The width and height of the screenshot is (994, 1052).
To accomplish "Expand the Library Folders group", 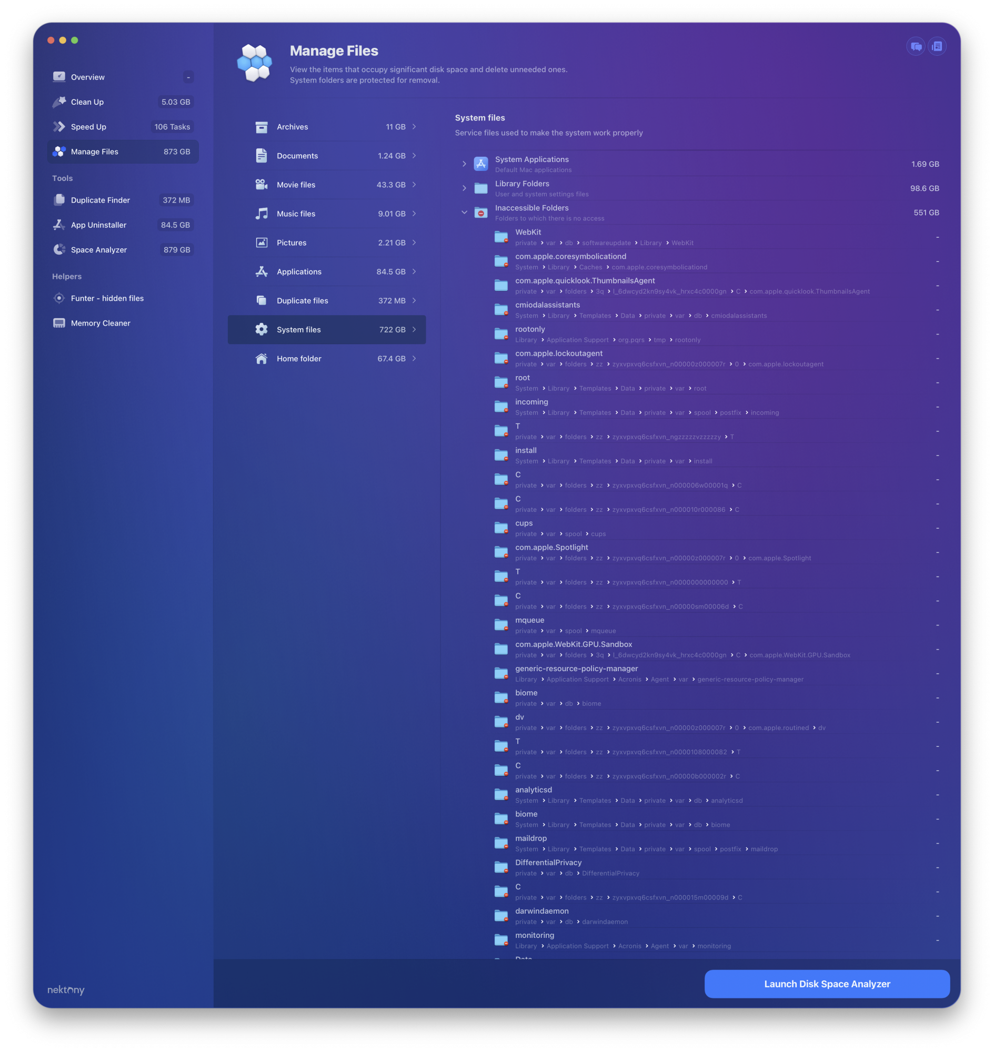I will 464,188.
